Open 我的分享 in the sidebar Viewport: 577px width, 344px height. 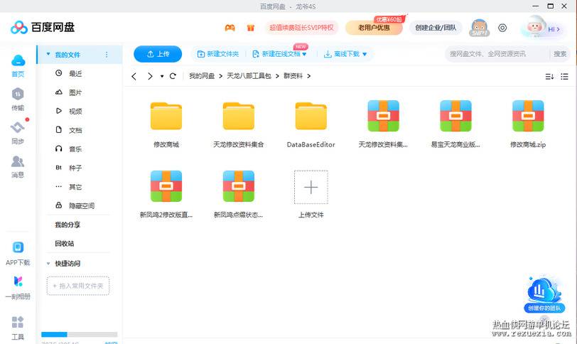pyautogui.click(x=68, y=225)
